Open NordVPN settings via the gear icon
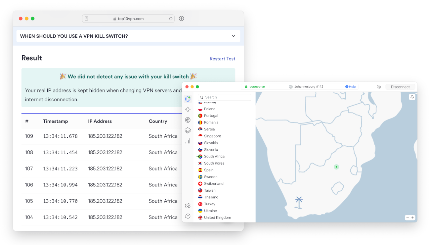The image size is (430, 245). click(188, 205)
